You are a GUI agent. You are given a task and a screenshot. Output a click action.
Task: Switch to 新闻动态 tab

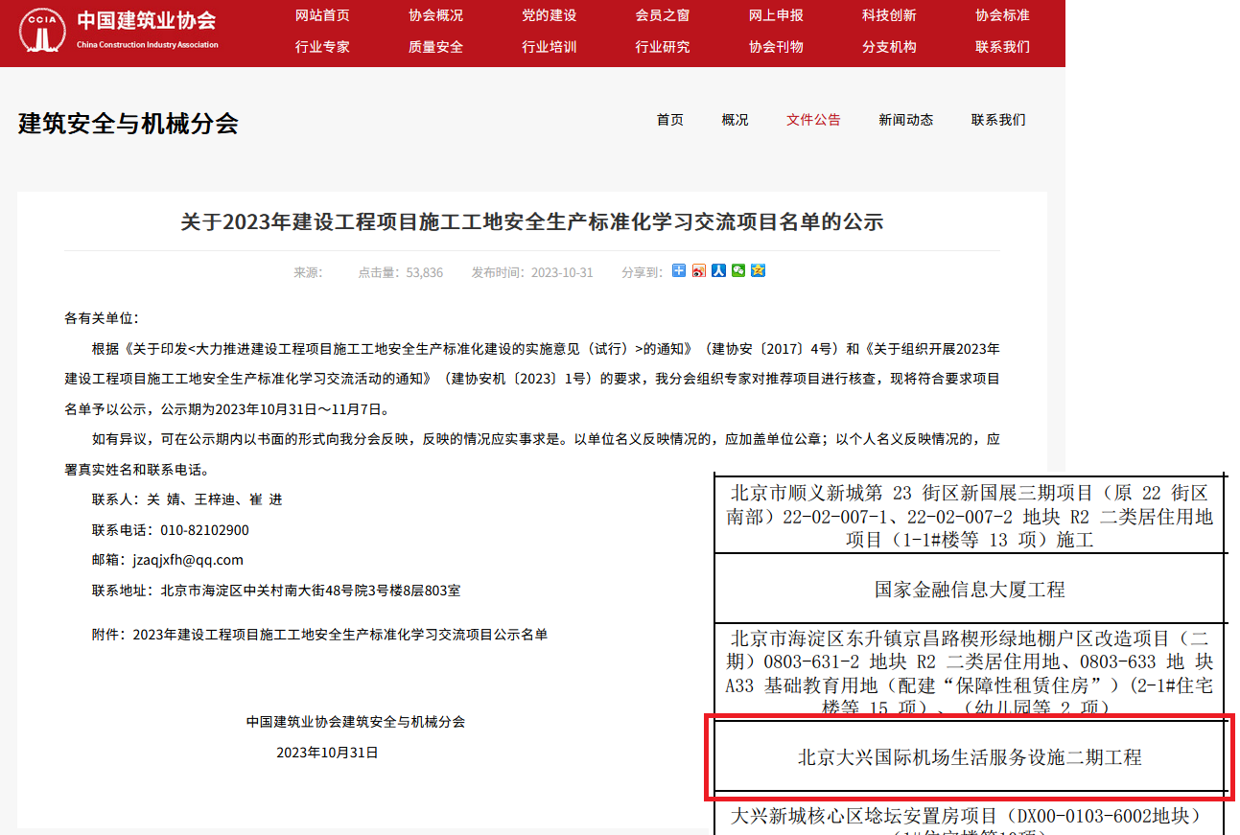(x=905, y=120)
